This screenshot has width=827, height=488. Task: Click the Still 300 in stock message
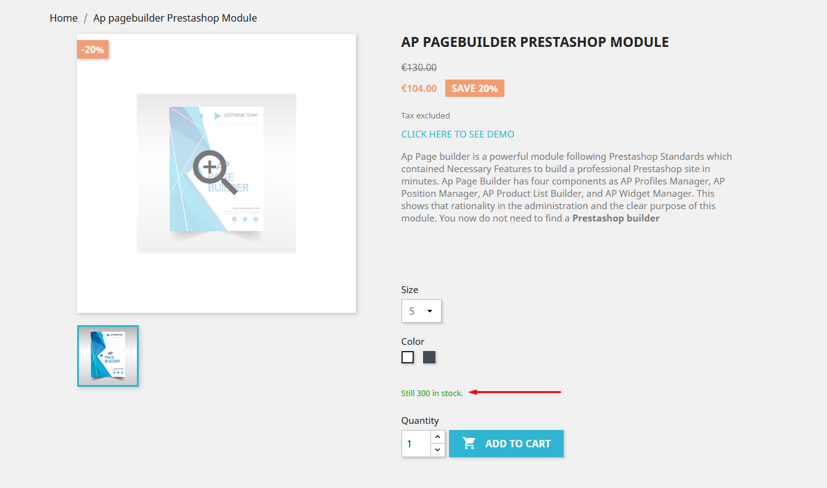(432, 393)
